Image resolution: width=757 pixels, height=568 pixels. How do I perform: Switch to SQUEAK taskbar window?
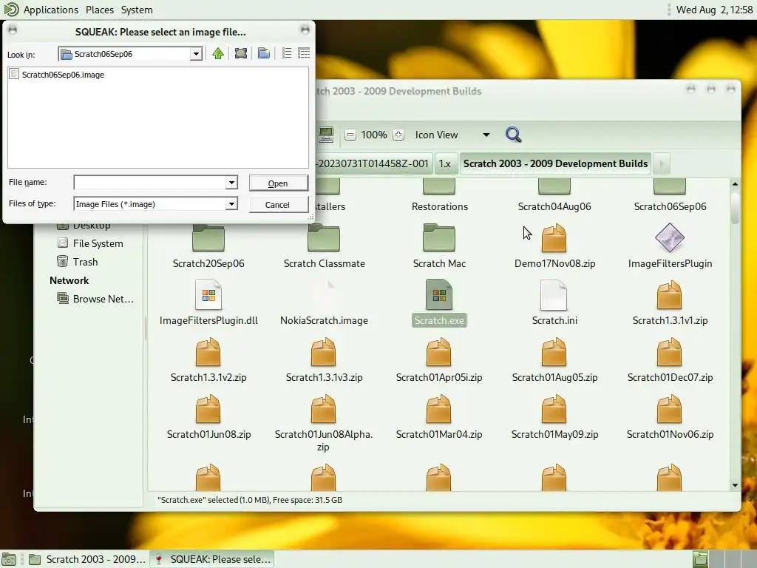(x=212, y=559)
